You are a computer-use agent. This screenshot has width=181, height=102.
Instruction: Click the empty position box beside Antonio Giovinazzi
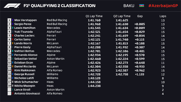click(9, 93)
